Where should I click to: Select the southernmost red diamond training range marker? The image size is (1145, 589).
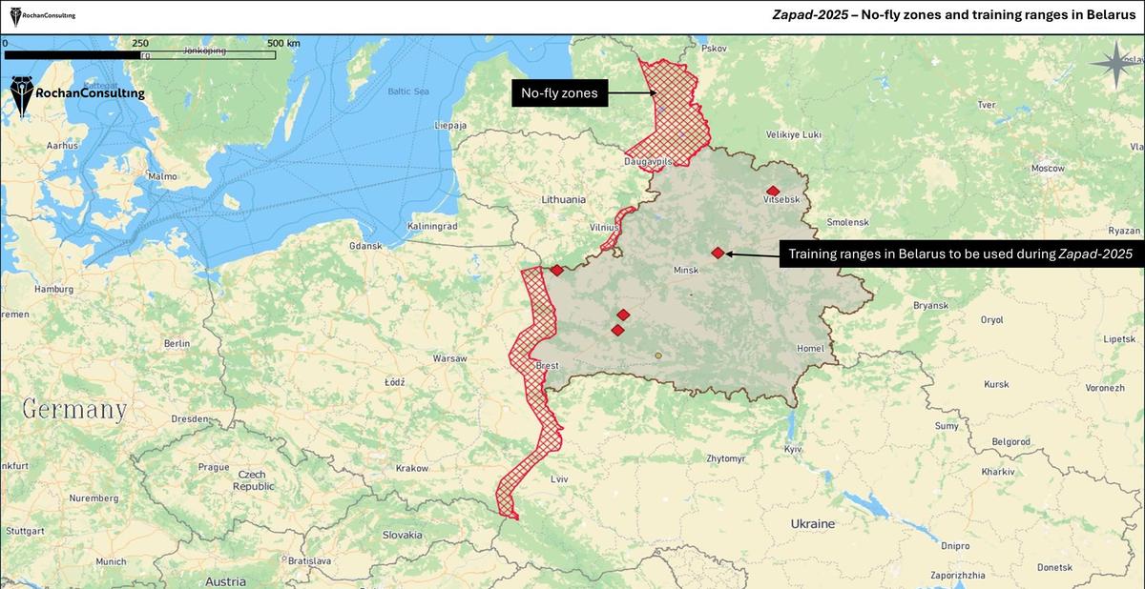617,330
